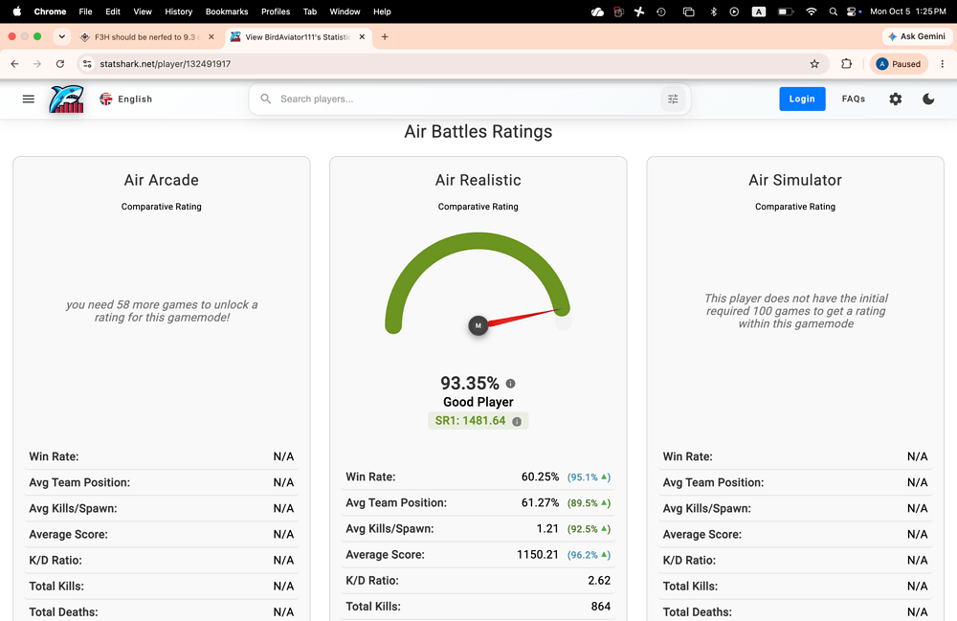Click the site information icon in address bar

pos(87,64)
